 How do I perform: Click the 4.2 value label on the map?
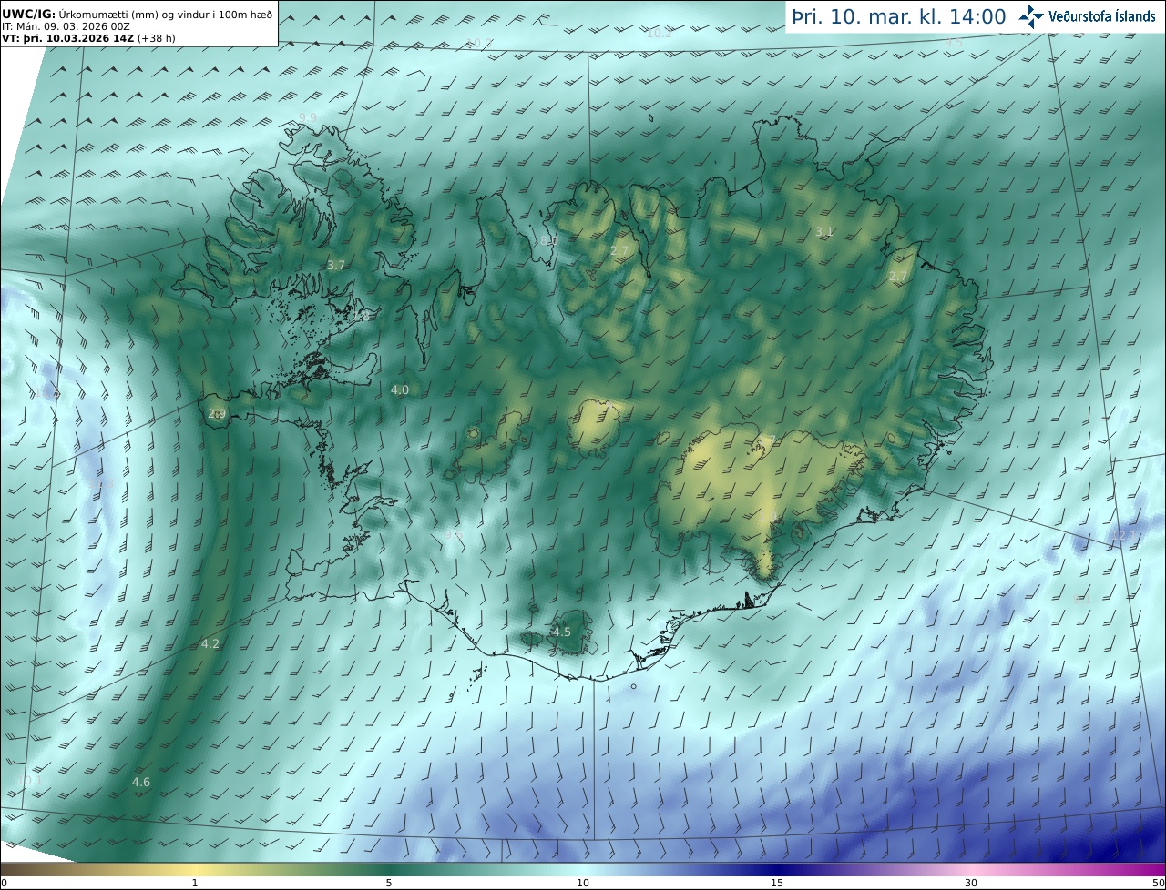click(210, 644)
